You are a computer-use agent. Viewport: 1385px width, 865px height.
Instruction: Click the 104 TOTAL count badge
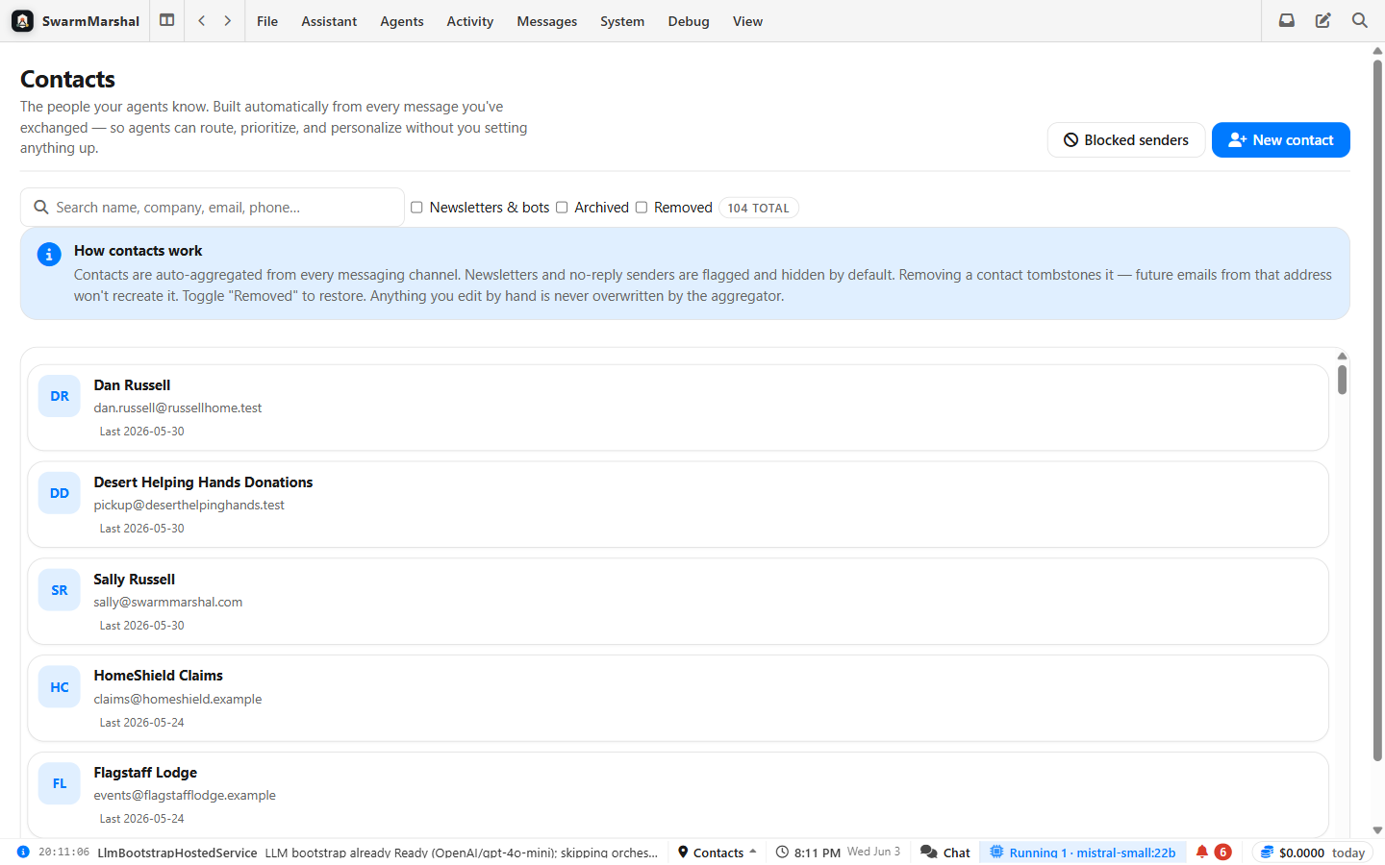click(758, 208)
